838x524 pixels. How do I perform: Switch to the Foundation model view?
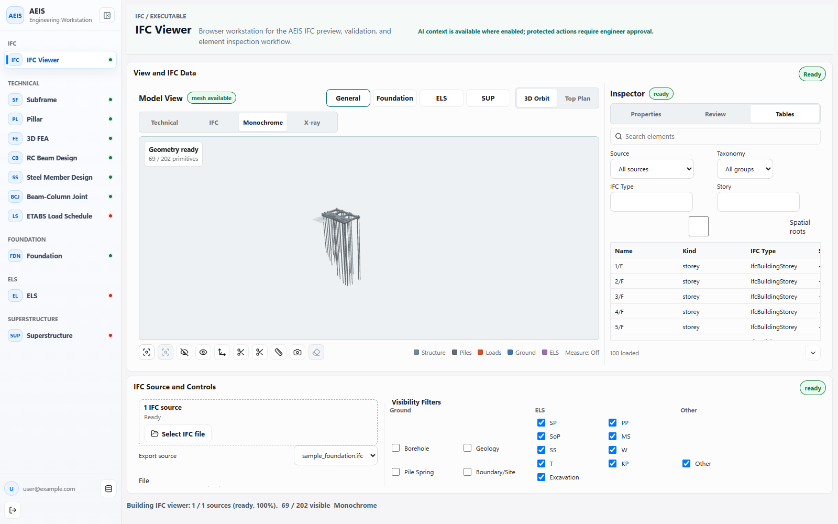coord(394,98)
